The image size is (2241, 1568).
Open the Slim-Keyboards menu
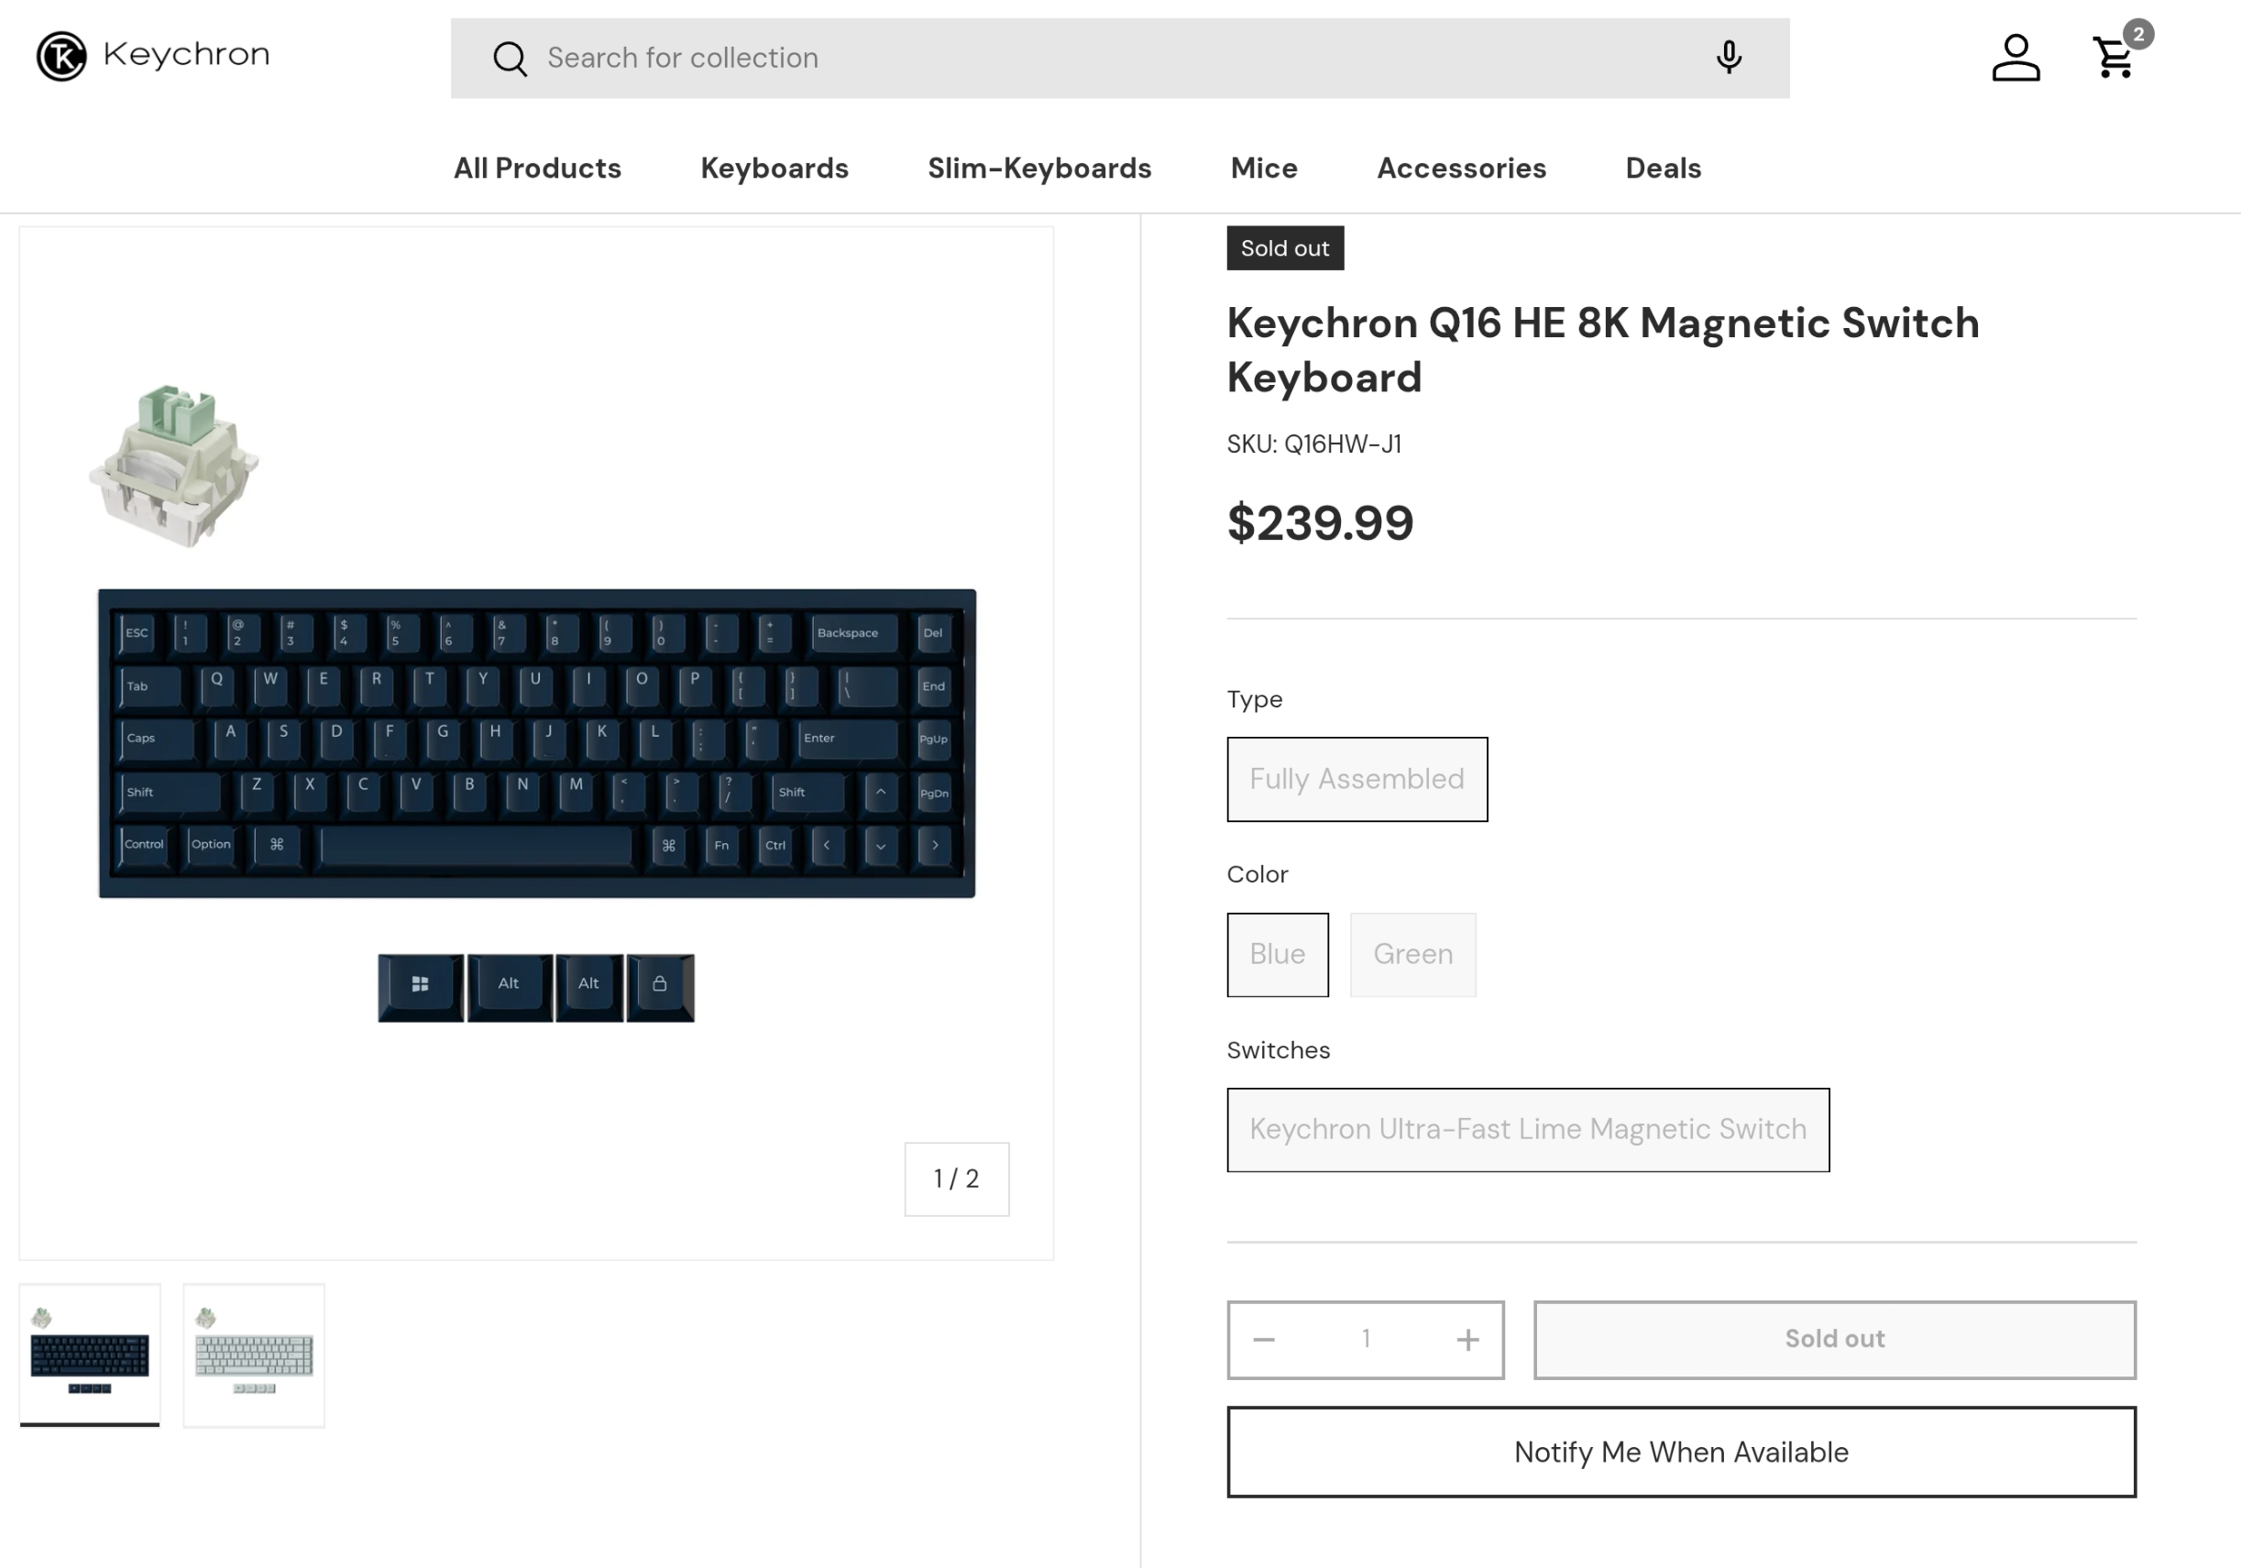coord(1038,168)
